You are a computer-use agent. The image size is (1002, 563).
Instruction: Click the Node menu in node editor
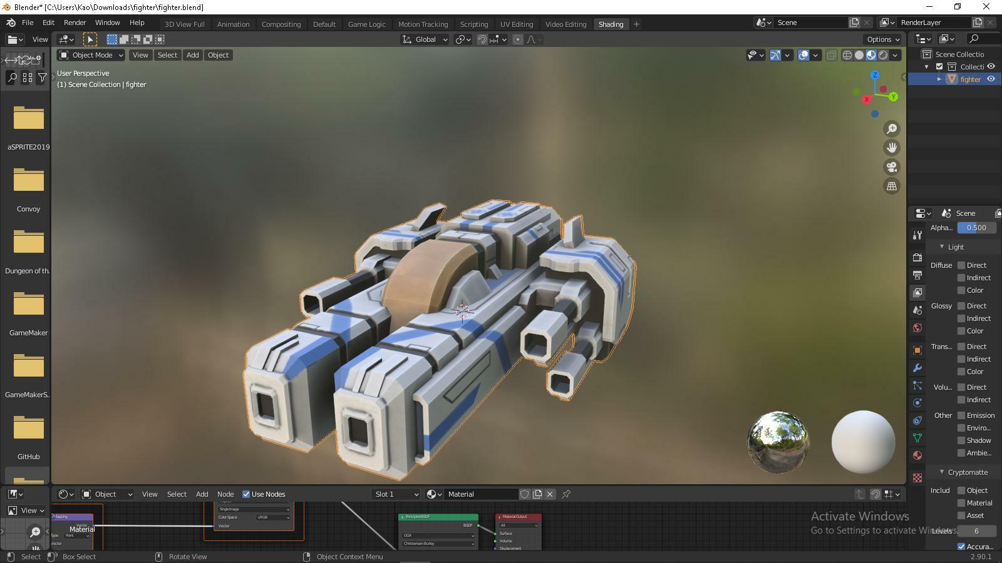pos(225,494)
